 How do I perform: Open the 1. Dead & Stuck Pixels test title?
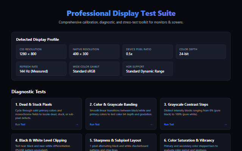click(x=34, y=105)
